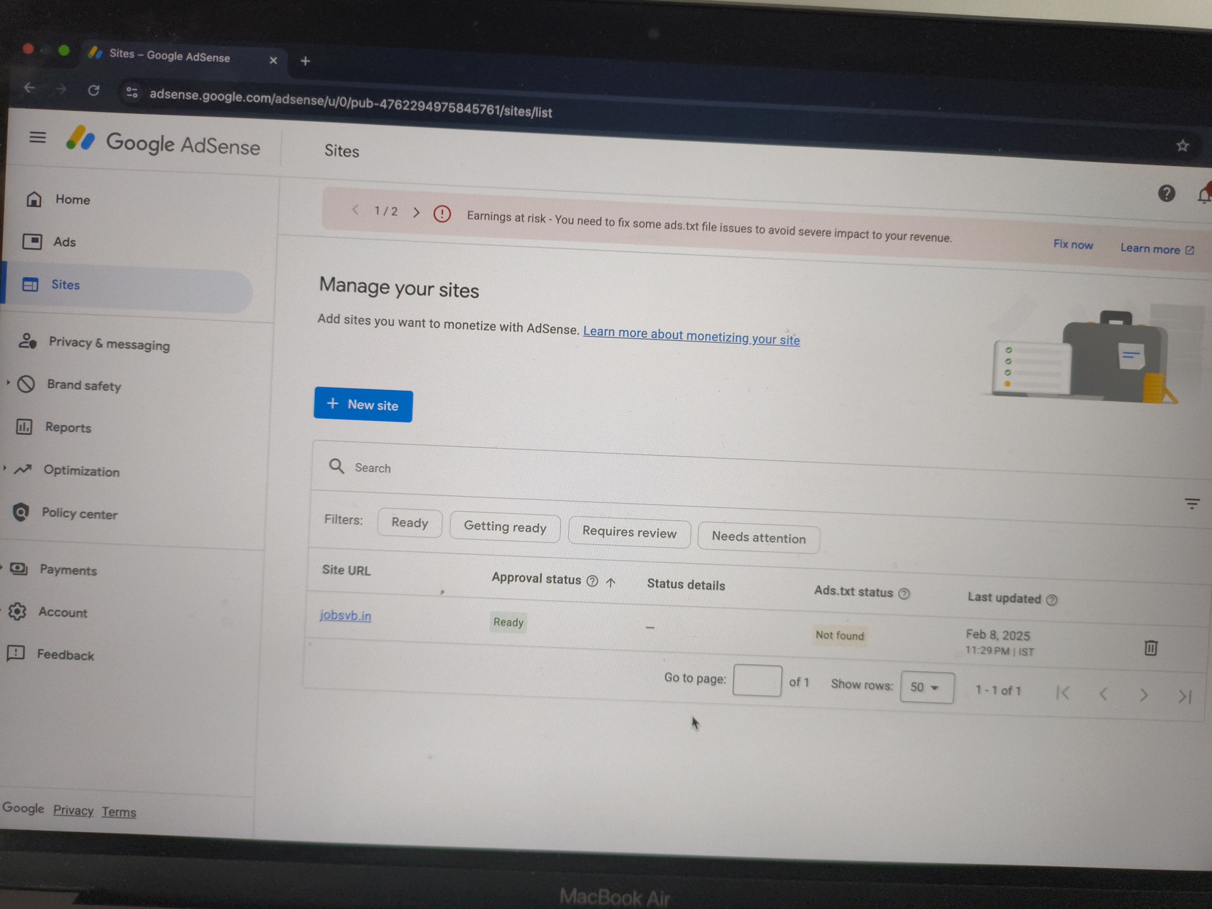Sort by Approval status arrow
The width and height of the screenshot is (1212, 909).
[610, 582]
